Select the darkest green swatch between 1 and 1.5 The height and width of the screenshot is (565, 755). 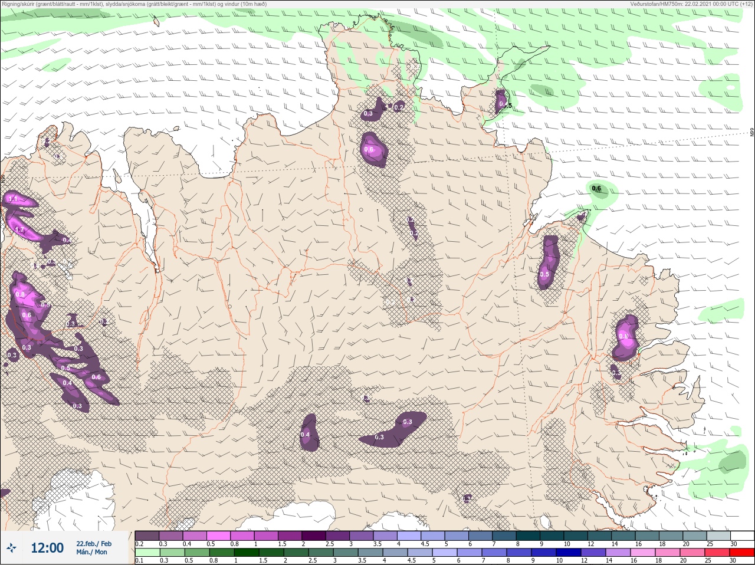[246, 553]
